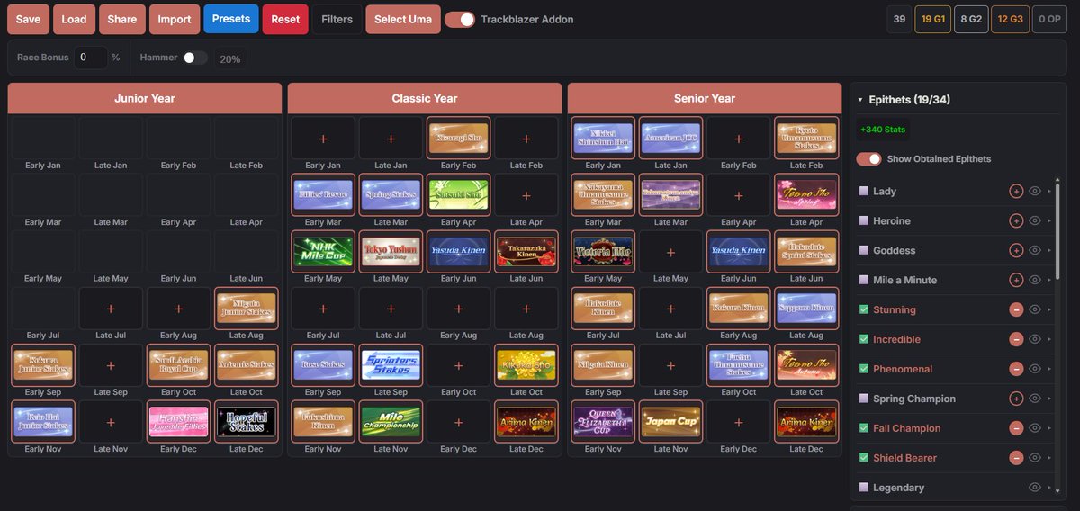Screen dimensions: 1080x511
Task: Add a race in Junior Year Late Jul
Action: pos(111,309)
